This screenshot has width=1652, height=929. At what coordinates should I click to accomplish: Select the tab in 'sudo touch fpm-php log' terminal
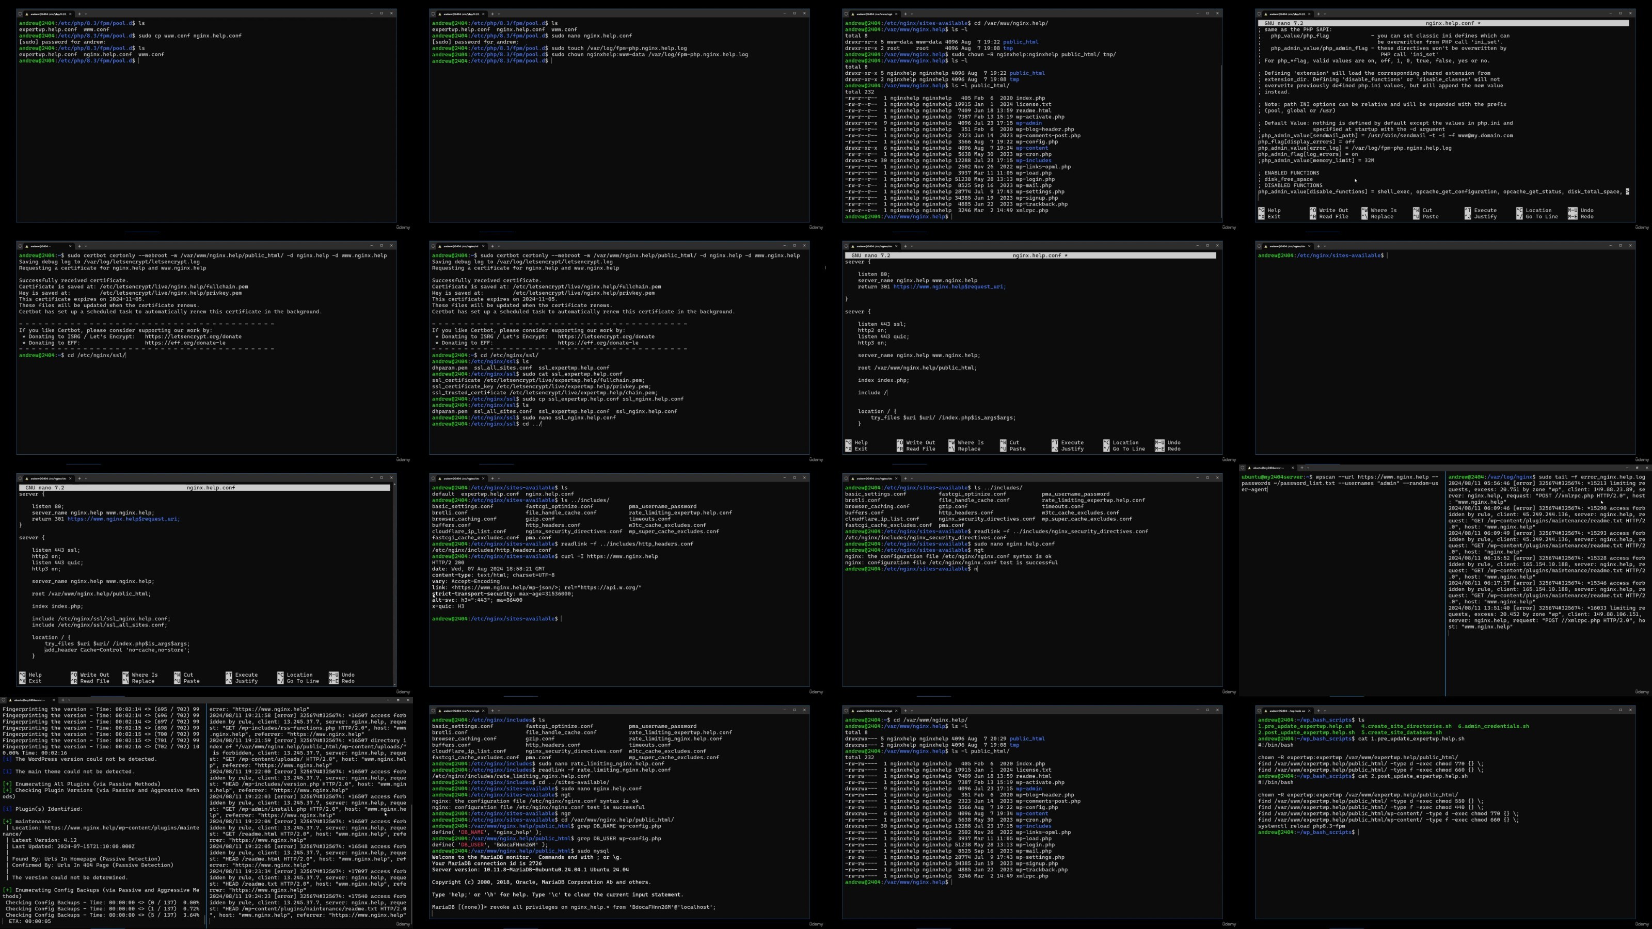click(462, 14)
